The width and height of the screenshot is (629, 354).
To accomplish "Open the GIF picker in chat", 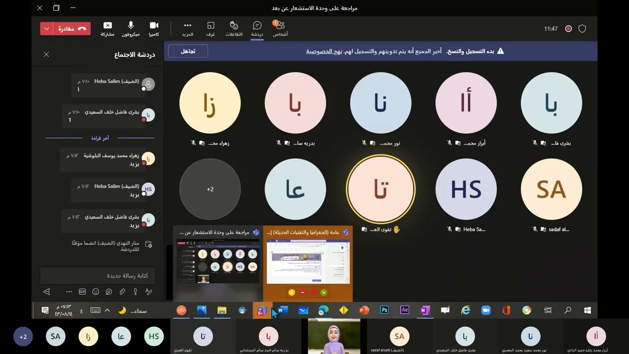I will pos(83,292).
